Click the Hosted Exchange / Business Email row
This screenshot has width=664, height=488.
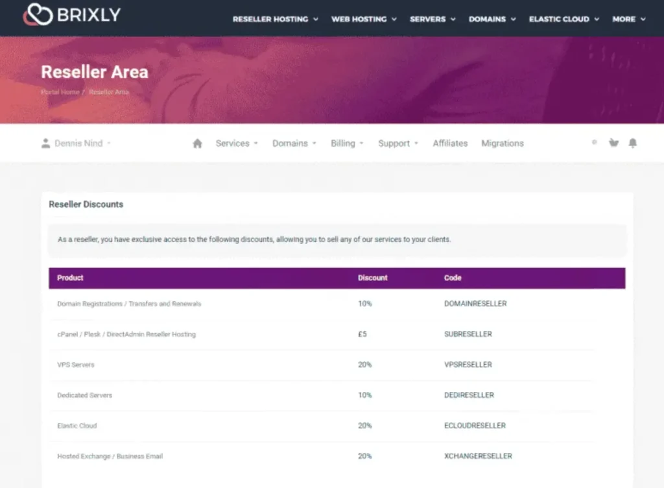[337, 456]
